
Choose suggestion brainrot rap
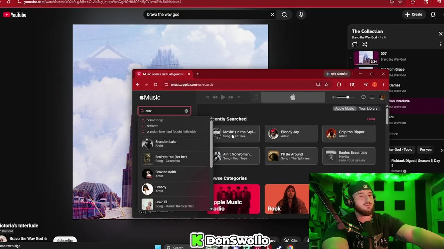click(x=155, y=120)
